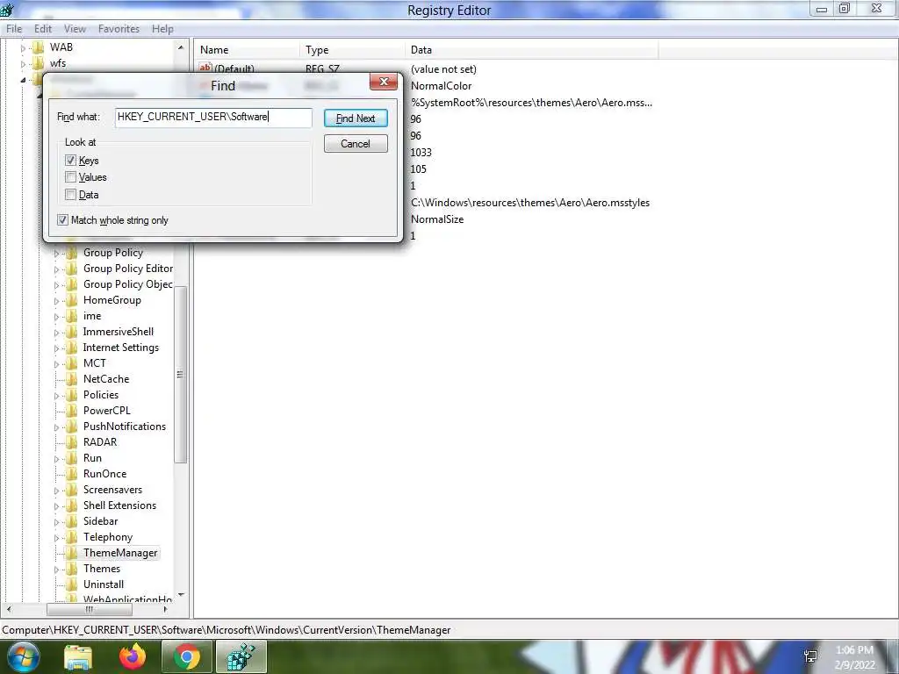Click tree vertical scrollbar down arrow

[x=181, y=595]
